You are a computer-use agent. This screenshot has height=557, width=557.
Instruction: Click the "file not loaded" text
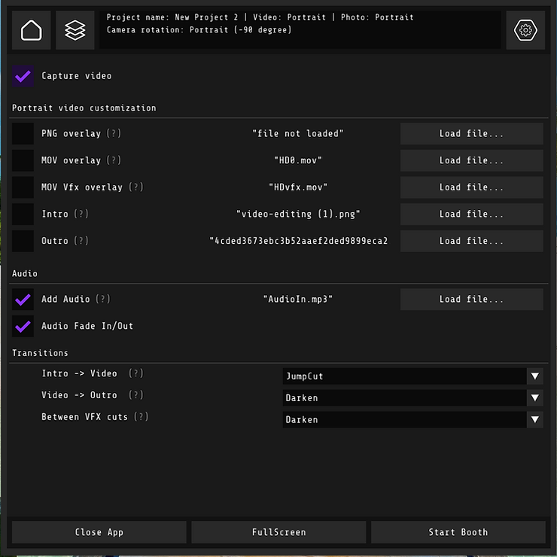(298, 133)
